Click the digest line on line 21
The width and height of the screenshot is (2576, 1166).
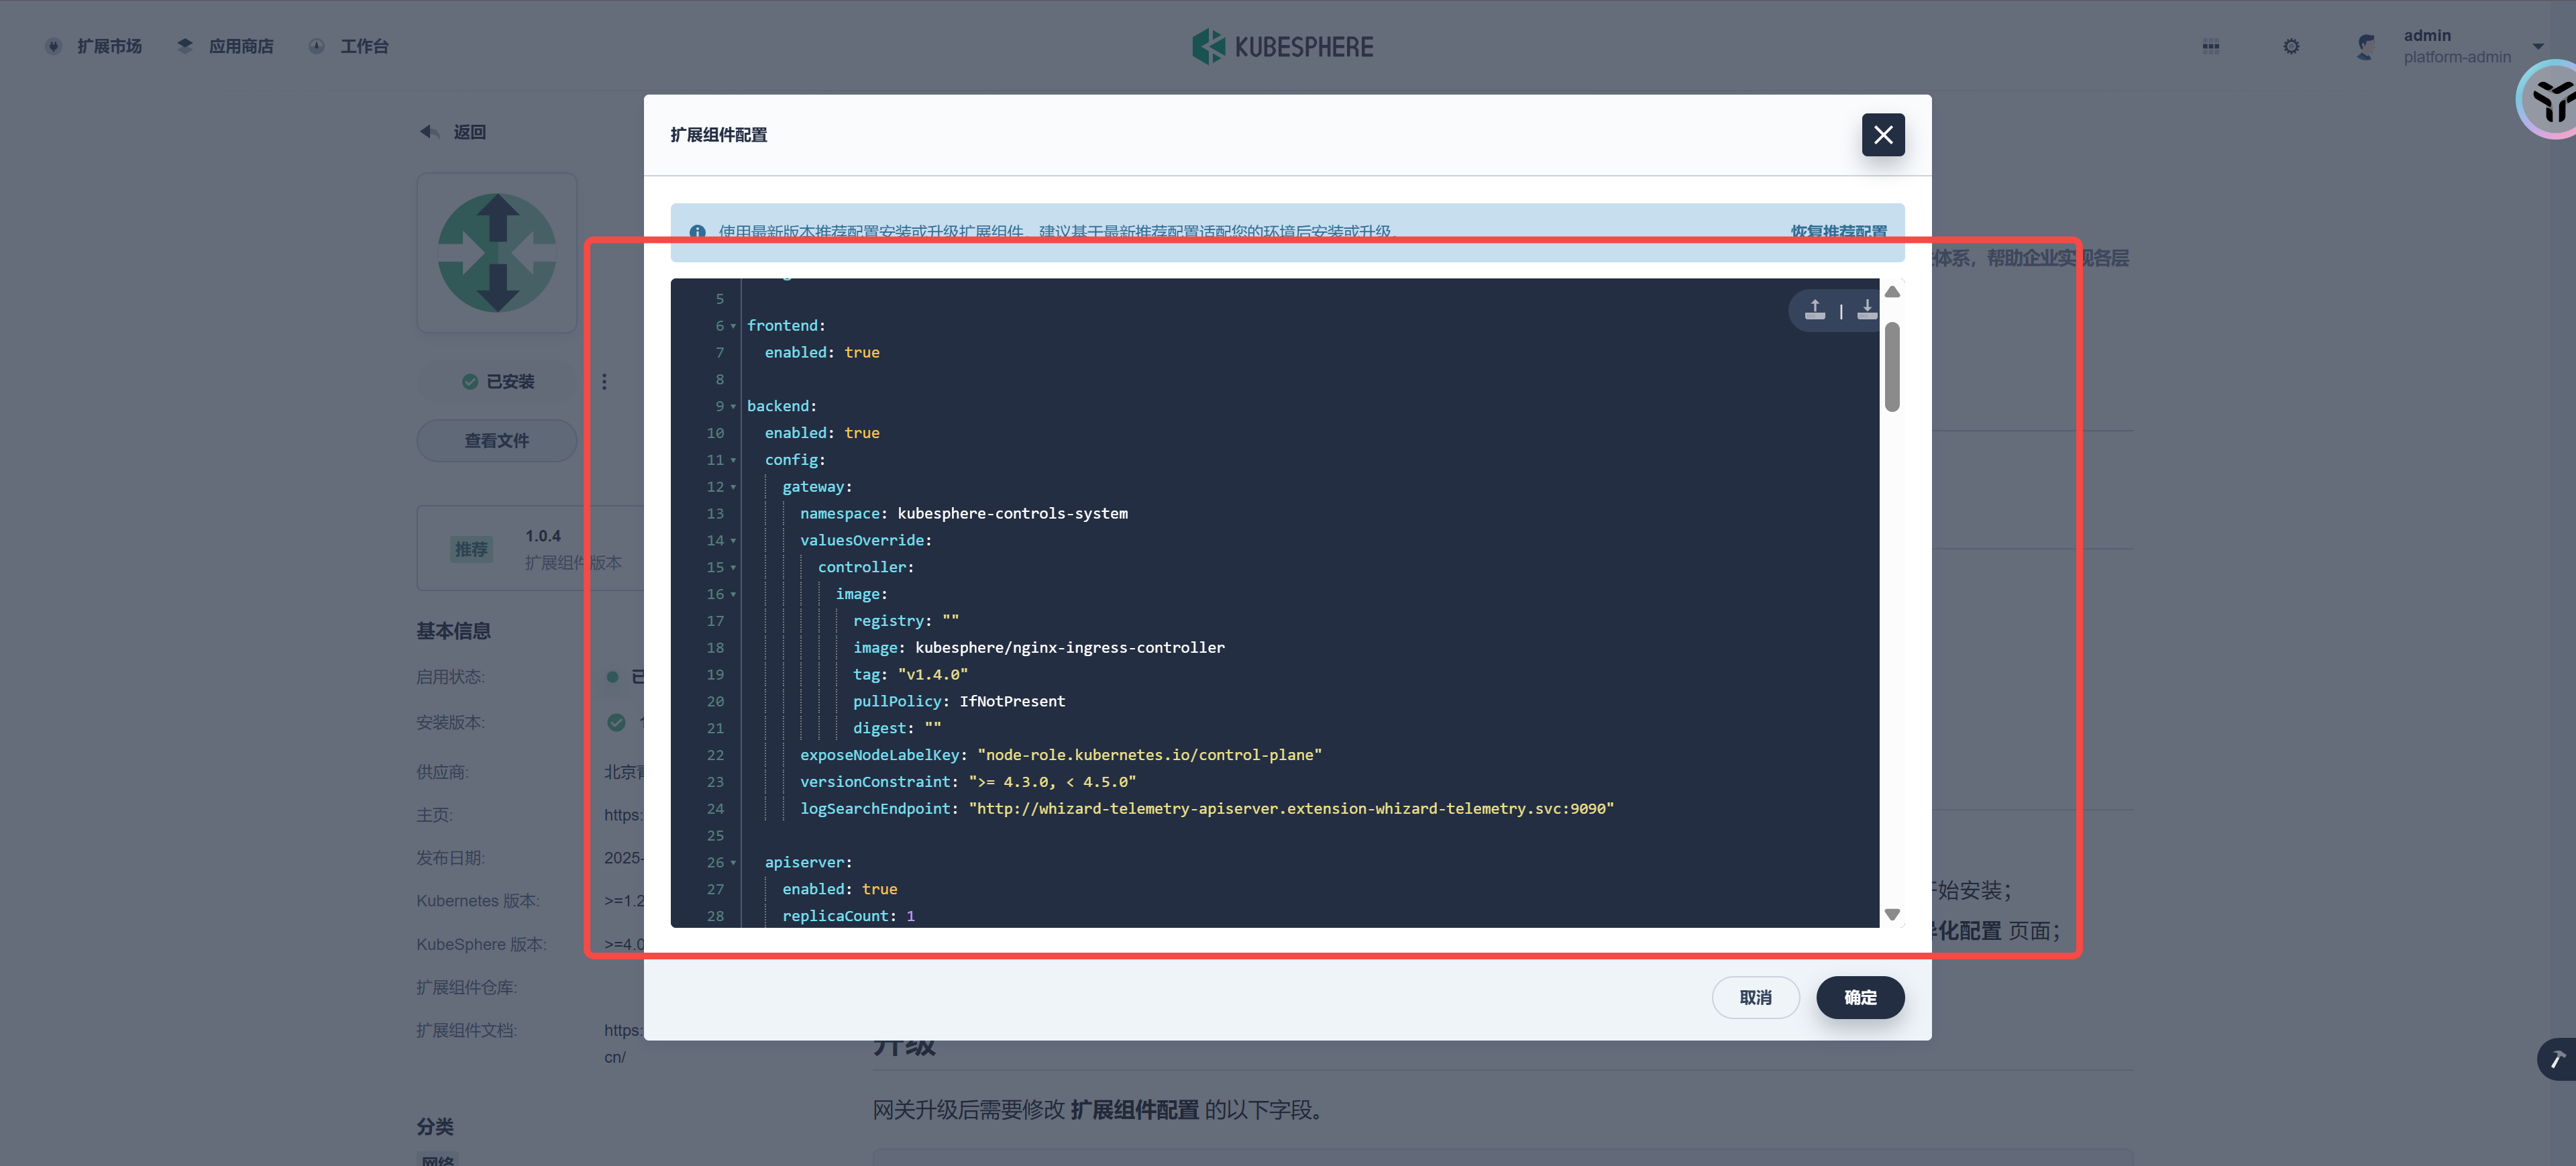tap(897, 728)
